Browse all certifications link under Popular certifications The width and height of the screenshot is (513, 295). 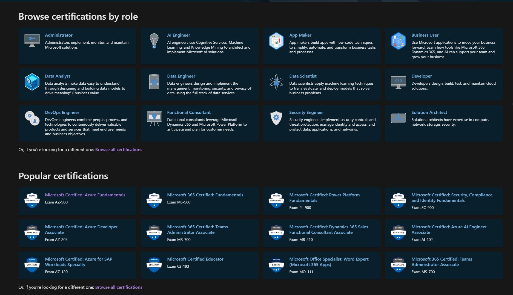coord(119,287)
